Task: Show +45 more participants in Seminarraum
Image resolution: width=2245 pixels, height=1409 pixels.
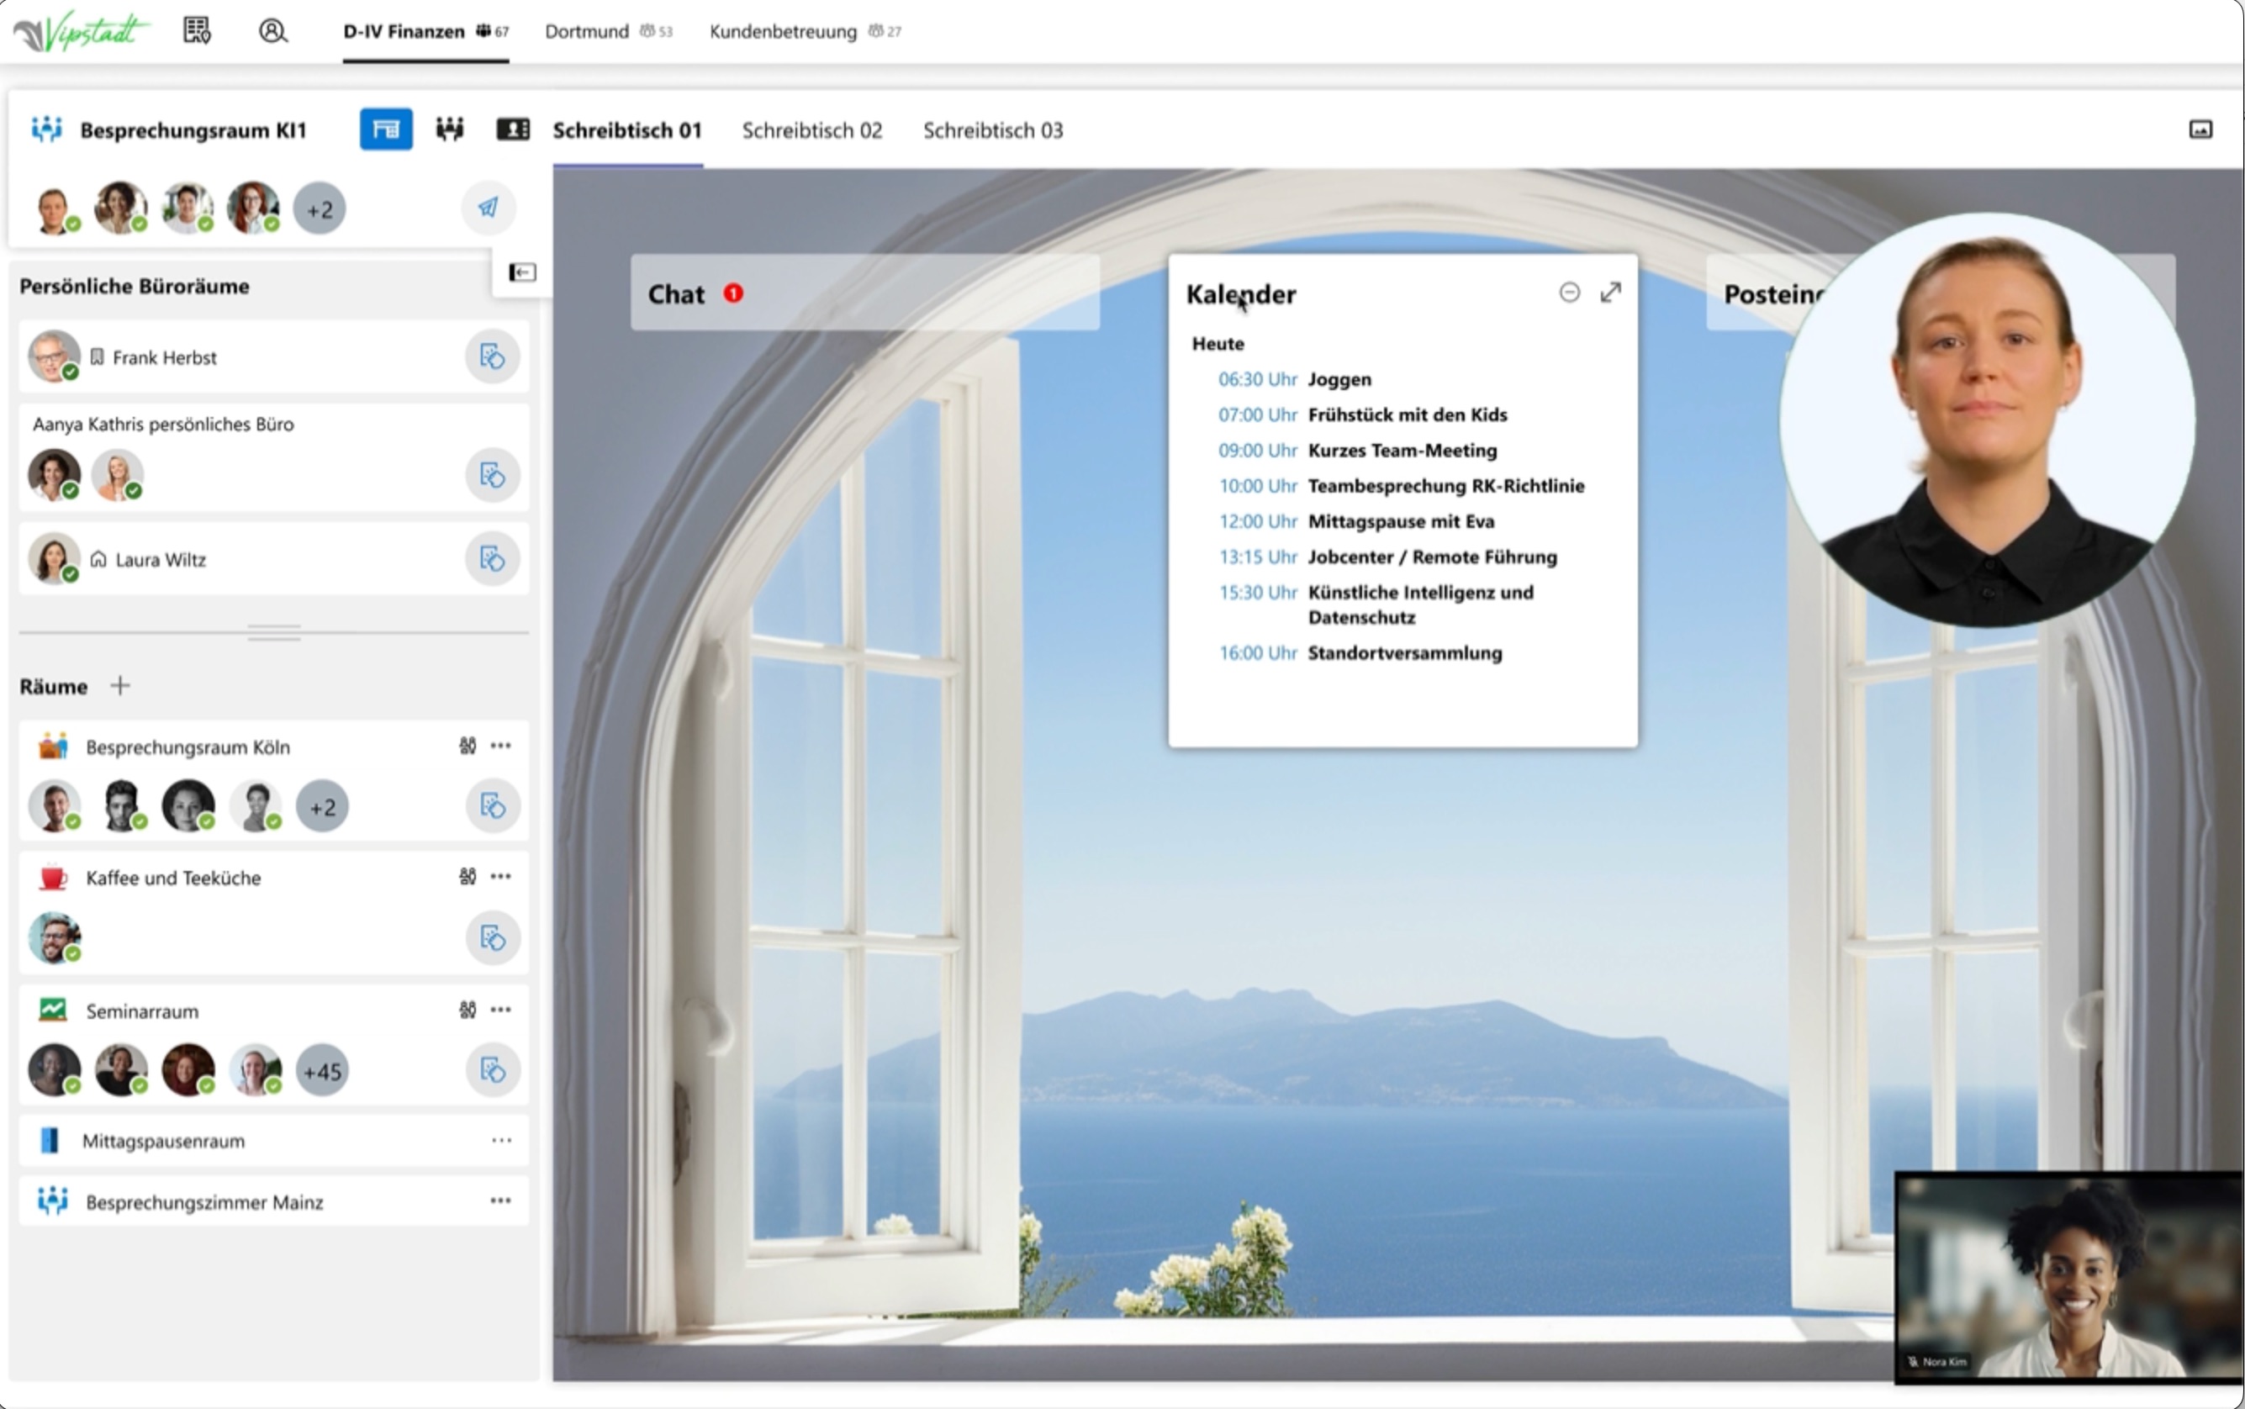Action: tap(321, 1072)
